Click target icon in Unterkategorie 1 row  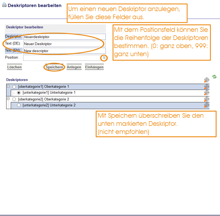pyautogui.click(x=207, y=93)
